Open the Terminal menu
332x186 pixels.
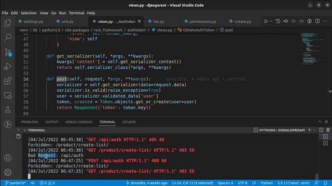pos(76,13)
